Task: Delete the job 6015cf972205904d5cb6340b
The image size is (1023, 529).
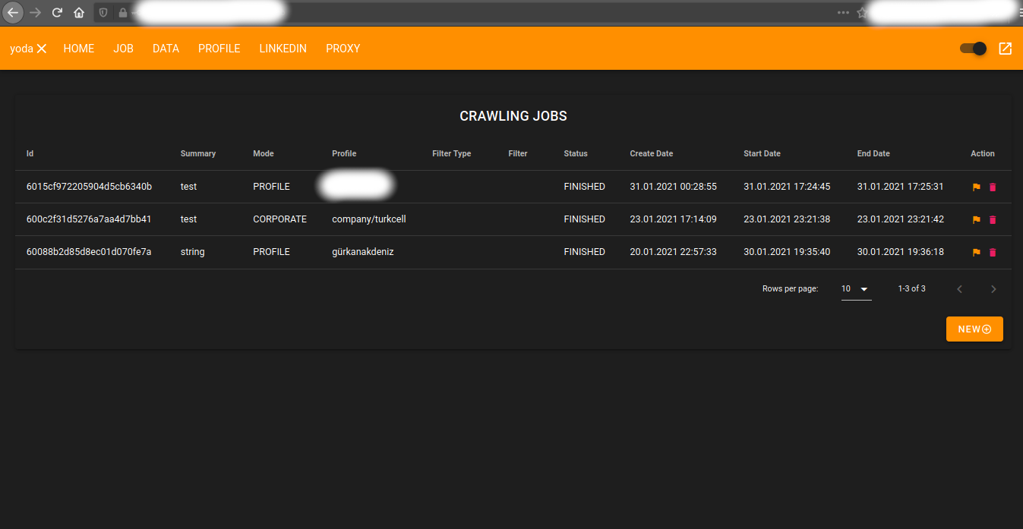Action: pyautogui.click(x=993, y=187)
